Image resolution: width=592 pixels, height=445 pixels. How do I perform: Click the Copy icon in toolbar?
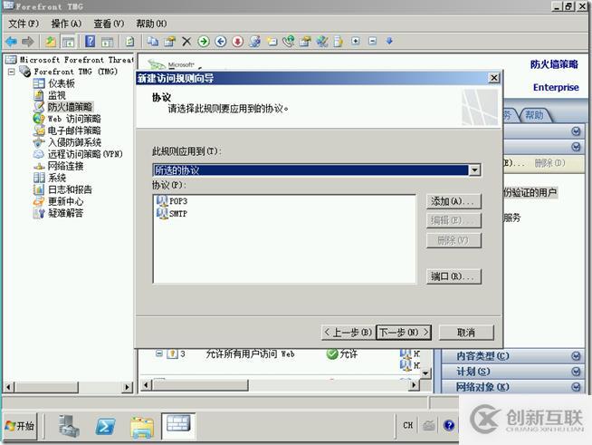153,41
